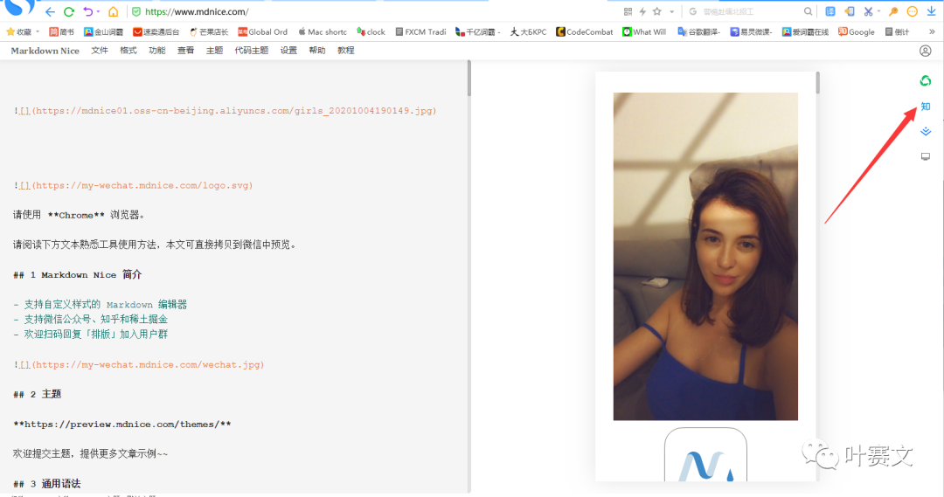This screenshot has width=944, height=497.
Task: Open the 收藏 favorites star button
Action: [18, 32]
